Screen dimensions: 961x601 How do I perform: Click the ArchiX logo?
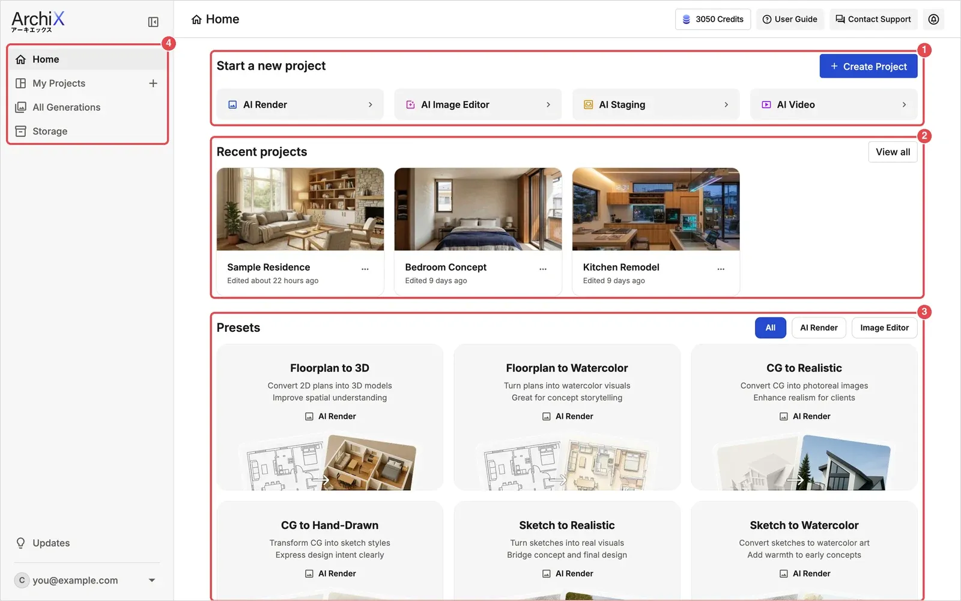(38, 22)
